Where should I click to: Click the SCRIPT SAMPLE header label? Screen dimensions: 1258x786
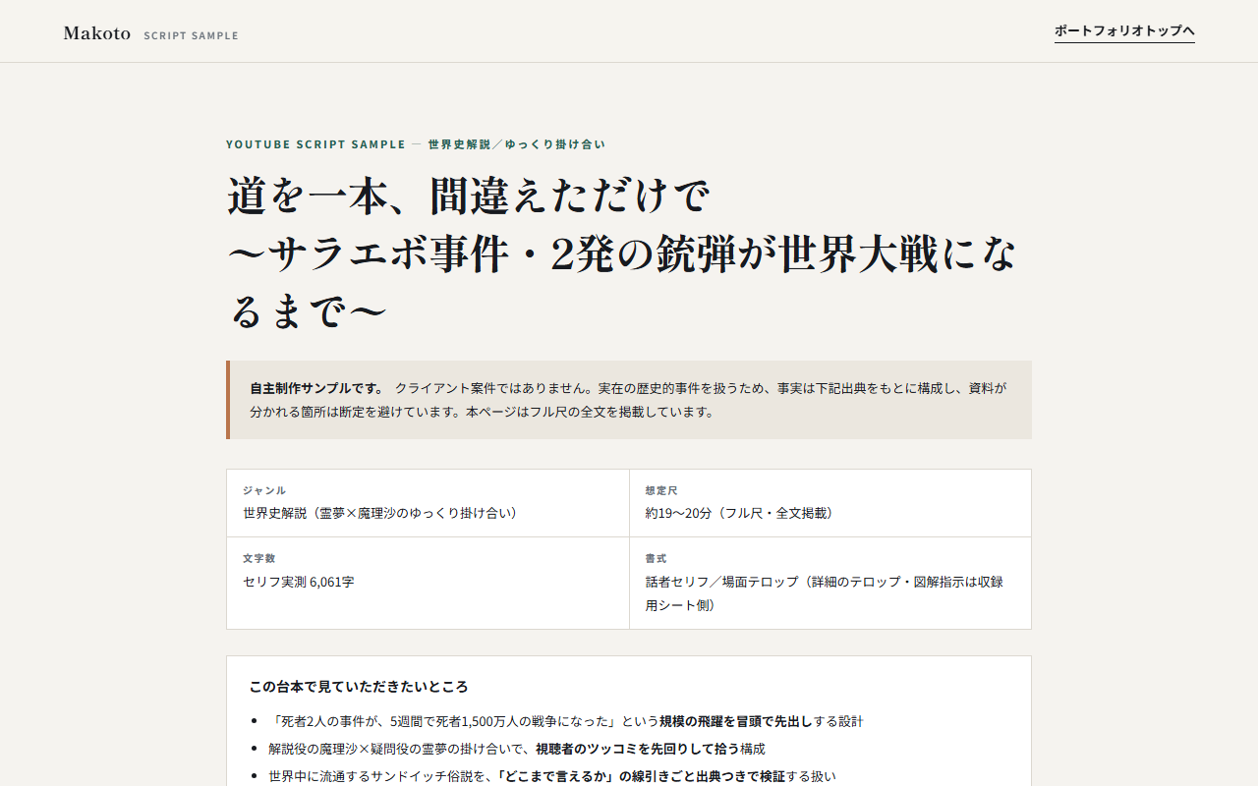point(191,35)
